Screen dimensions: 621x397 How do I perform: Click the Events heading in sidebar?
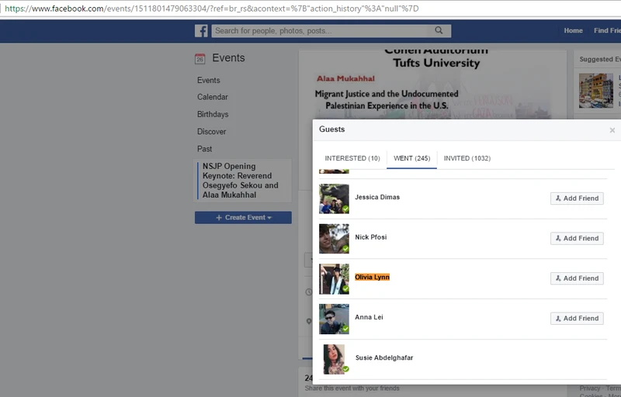click(x=228, y=57)
